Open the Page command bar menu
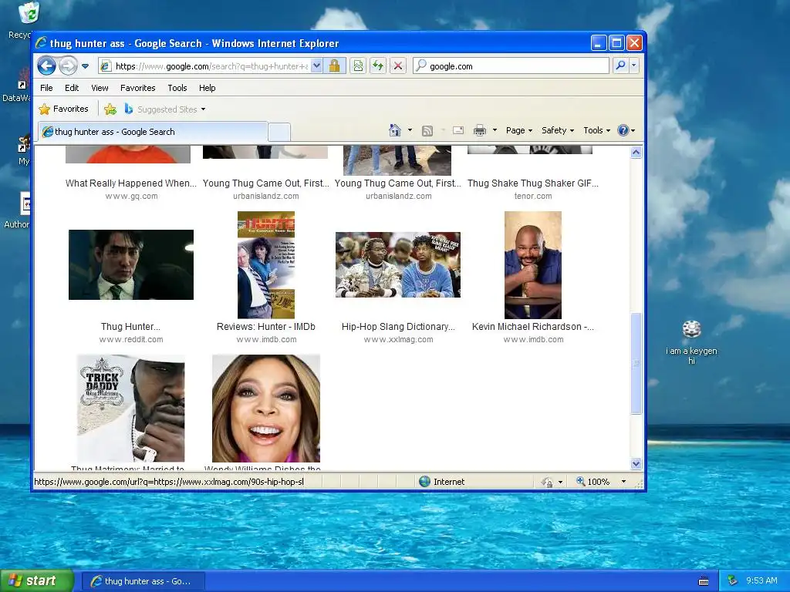The height and width of the screenshot is (592, 790). pyautogui.click(x=519, y=130)
